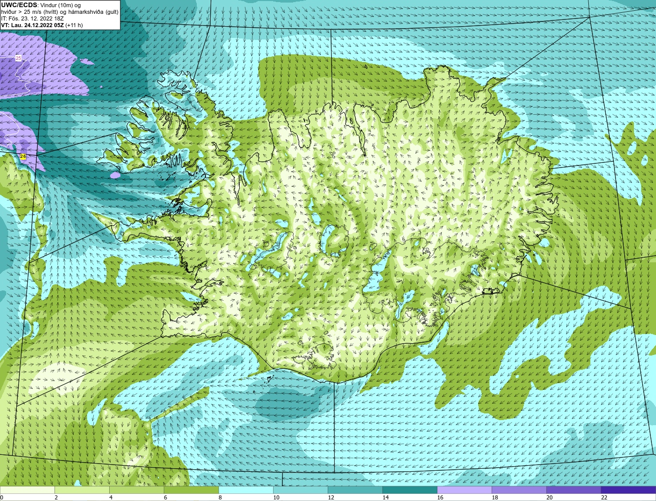Click the purple 18–20 m/s color swatch
The height and width of the screenshot is (501, 656).
tap(519, 490)
